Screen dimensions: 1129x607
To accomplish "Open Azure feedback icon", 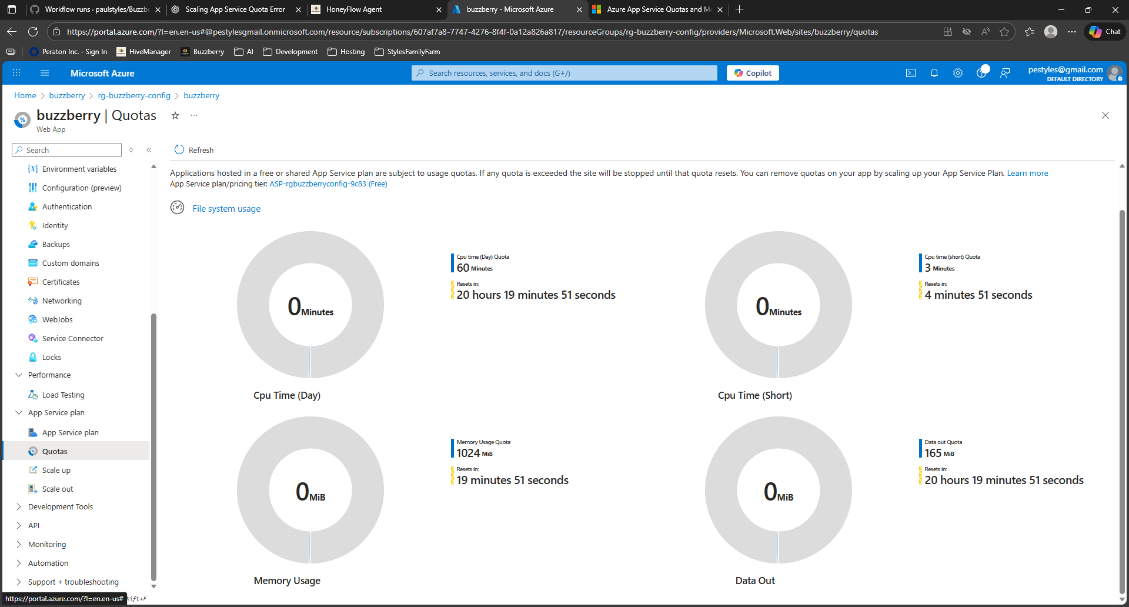I will [x=1005, y=73].
